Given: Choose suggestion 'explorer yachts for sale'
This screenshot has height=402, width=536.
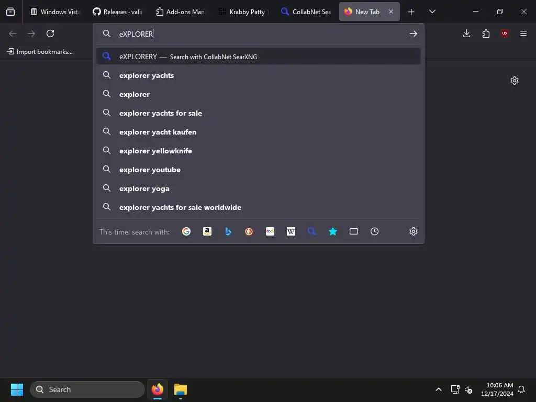Looking at the screenshot, I should click(259, 113).
